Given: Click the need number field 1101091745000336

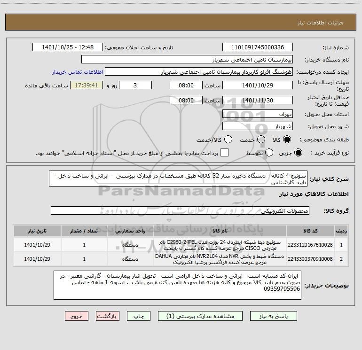Looking at the screenshot, I should click(258, 47).
